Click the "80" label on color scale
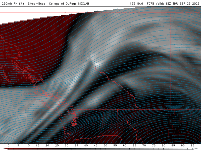This screenshot has height=150, width=201. click(x=163, y=145)
